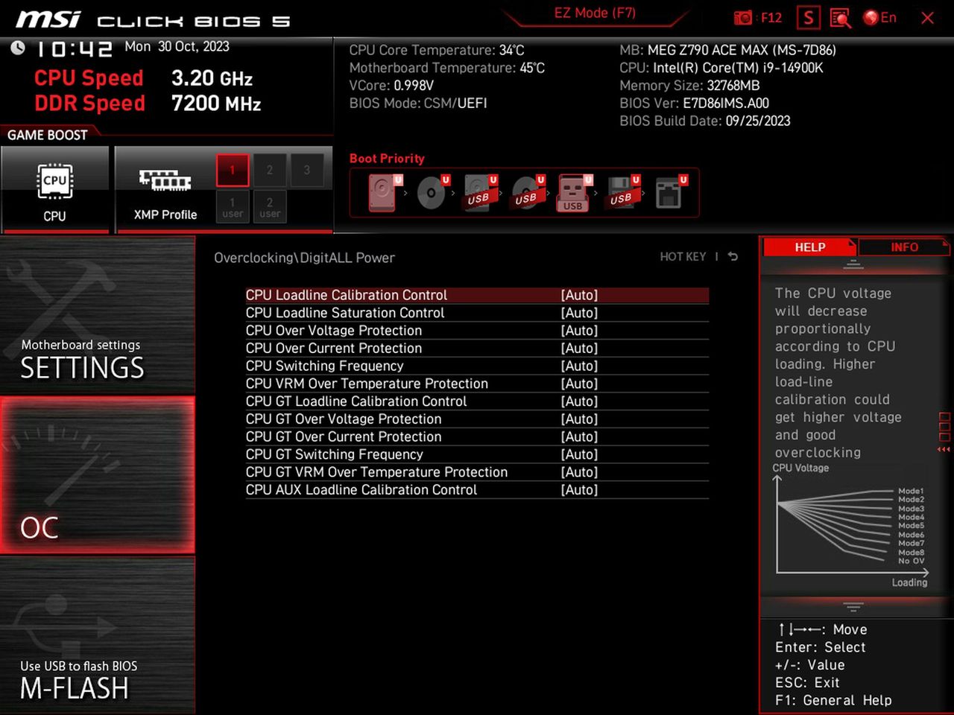Open [Auto] value of CPU VRM Over Temperature Protection
The height and width of the screenshot is (715, 954).
579,384
